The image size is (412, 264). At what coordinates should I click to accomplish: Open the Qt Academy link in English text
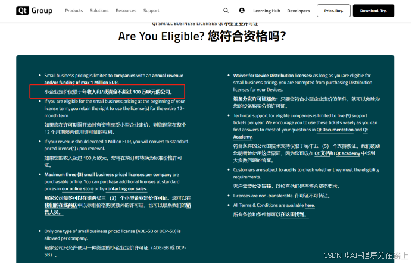301,133
